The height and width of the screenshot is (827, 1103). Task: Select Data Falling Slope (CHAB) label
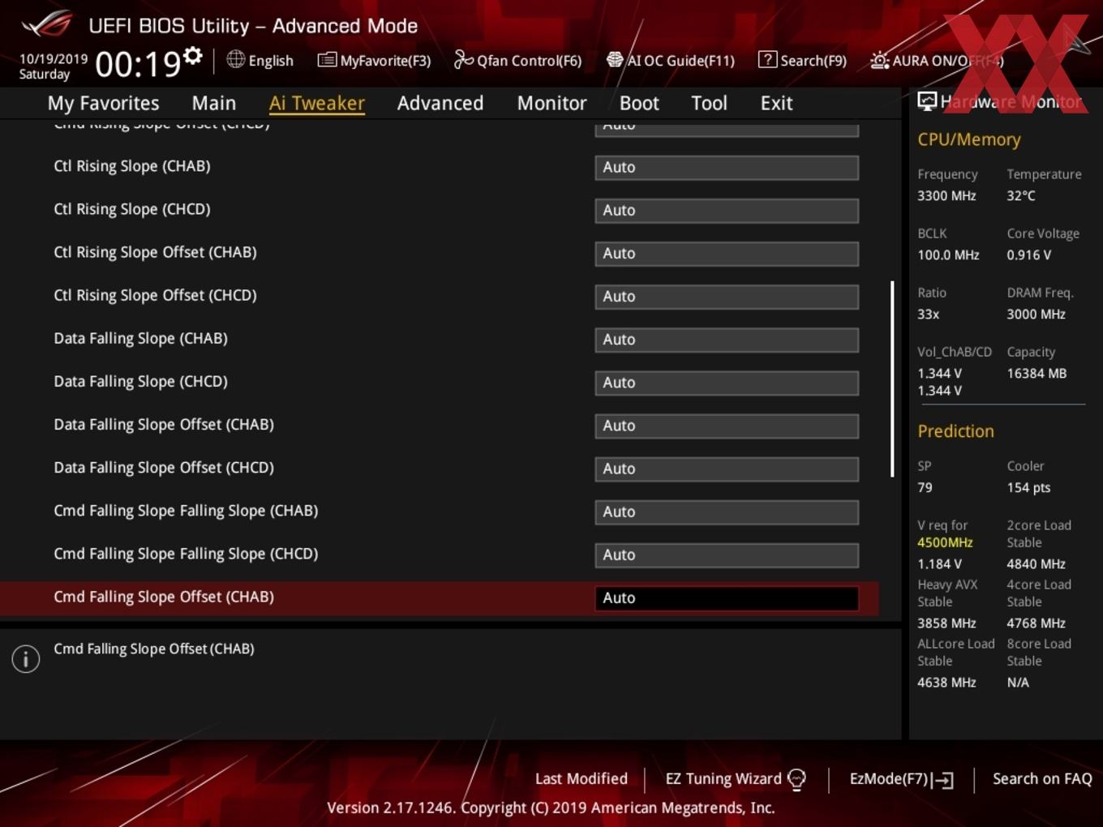140,338
